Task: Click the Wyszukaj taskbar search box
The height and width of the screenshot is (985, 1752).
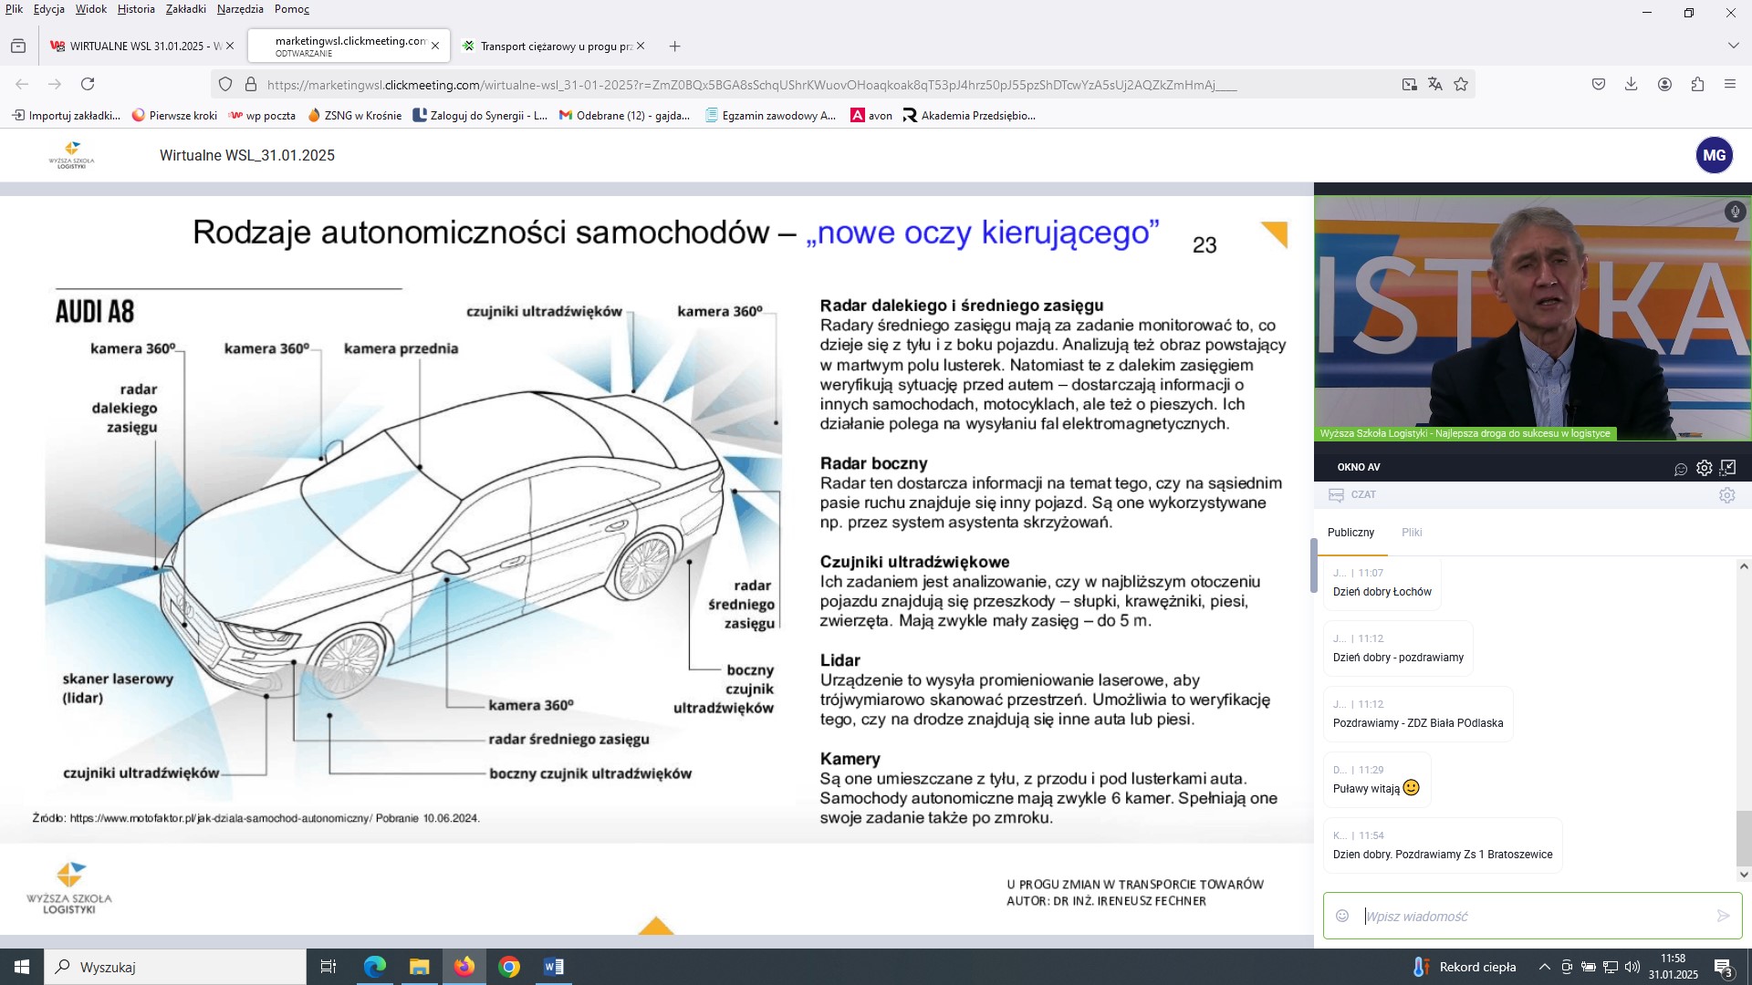Action: (175, 967)
